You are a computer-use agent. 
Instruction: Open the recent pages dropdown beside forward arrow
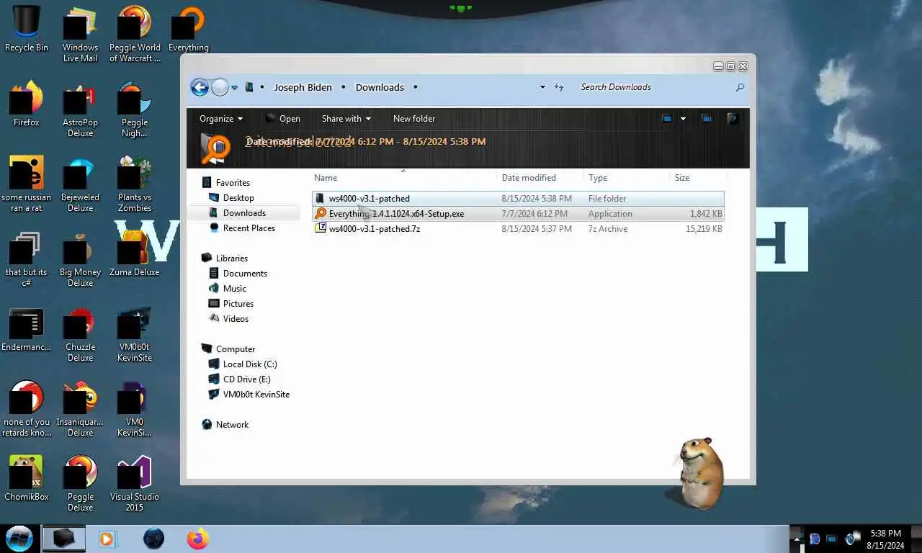pyautogui.click(x=234, y=88)
